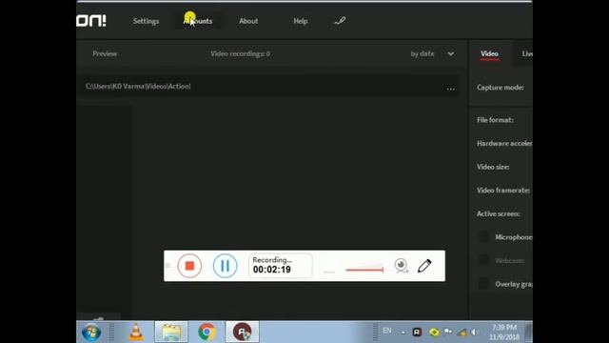Click the File format label
Image resolution: width=609 pixels, height=343 pixels.
(495, 120)
